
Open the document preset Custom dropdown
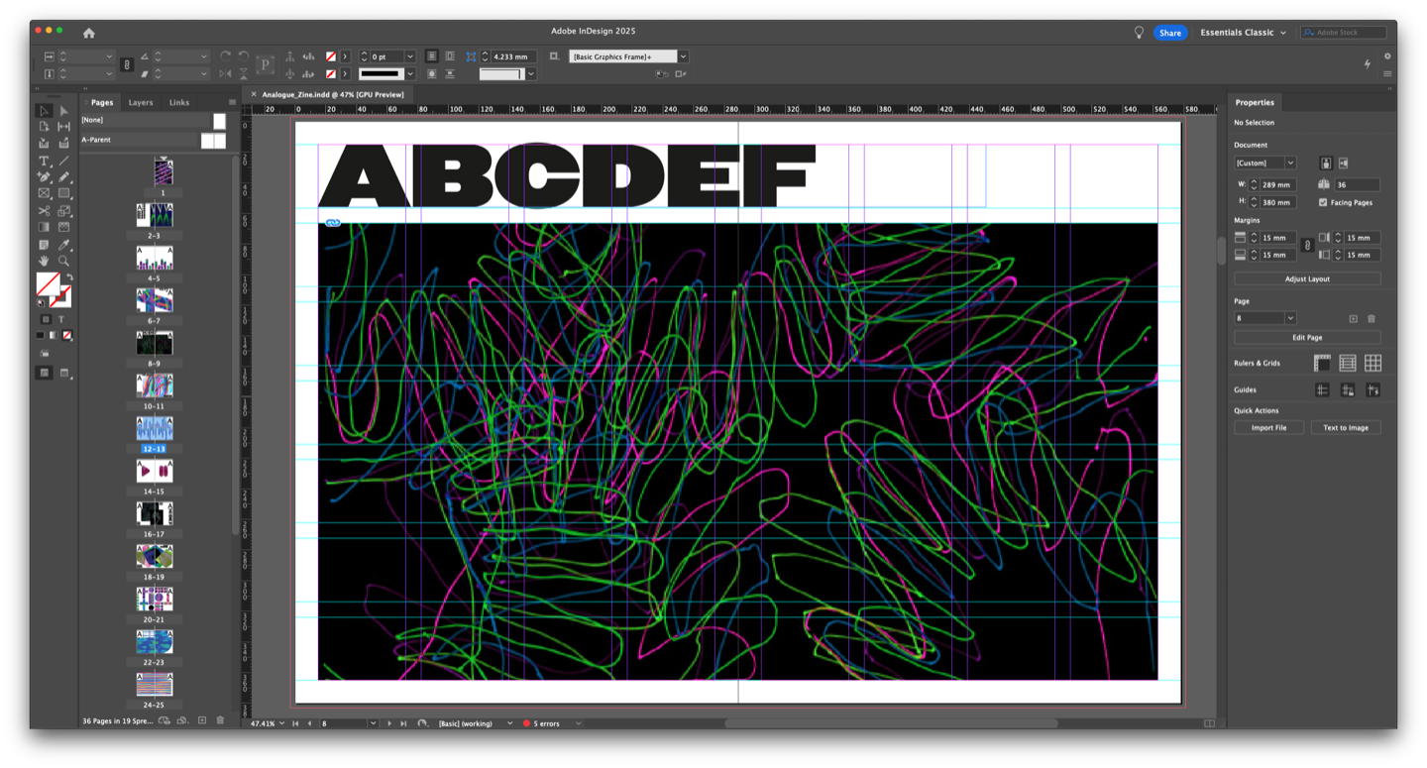pos(1264,163)
